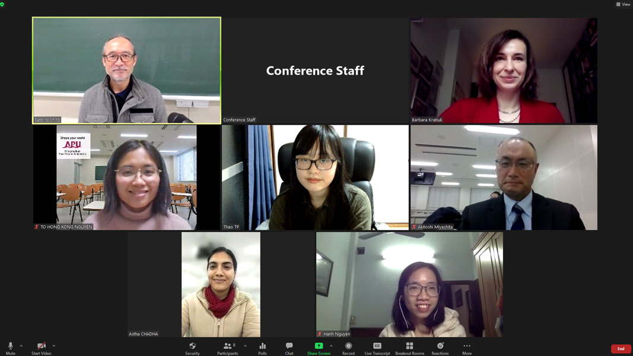Open the View layout menu
The image size is (633, 356).
(623, 4)
